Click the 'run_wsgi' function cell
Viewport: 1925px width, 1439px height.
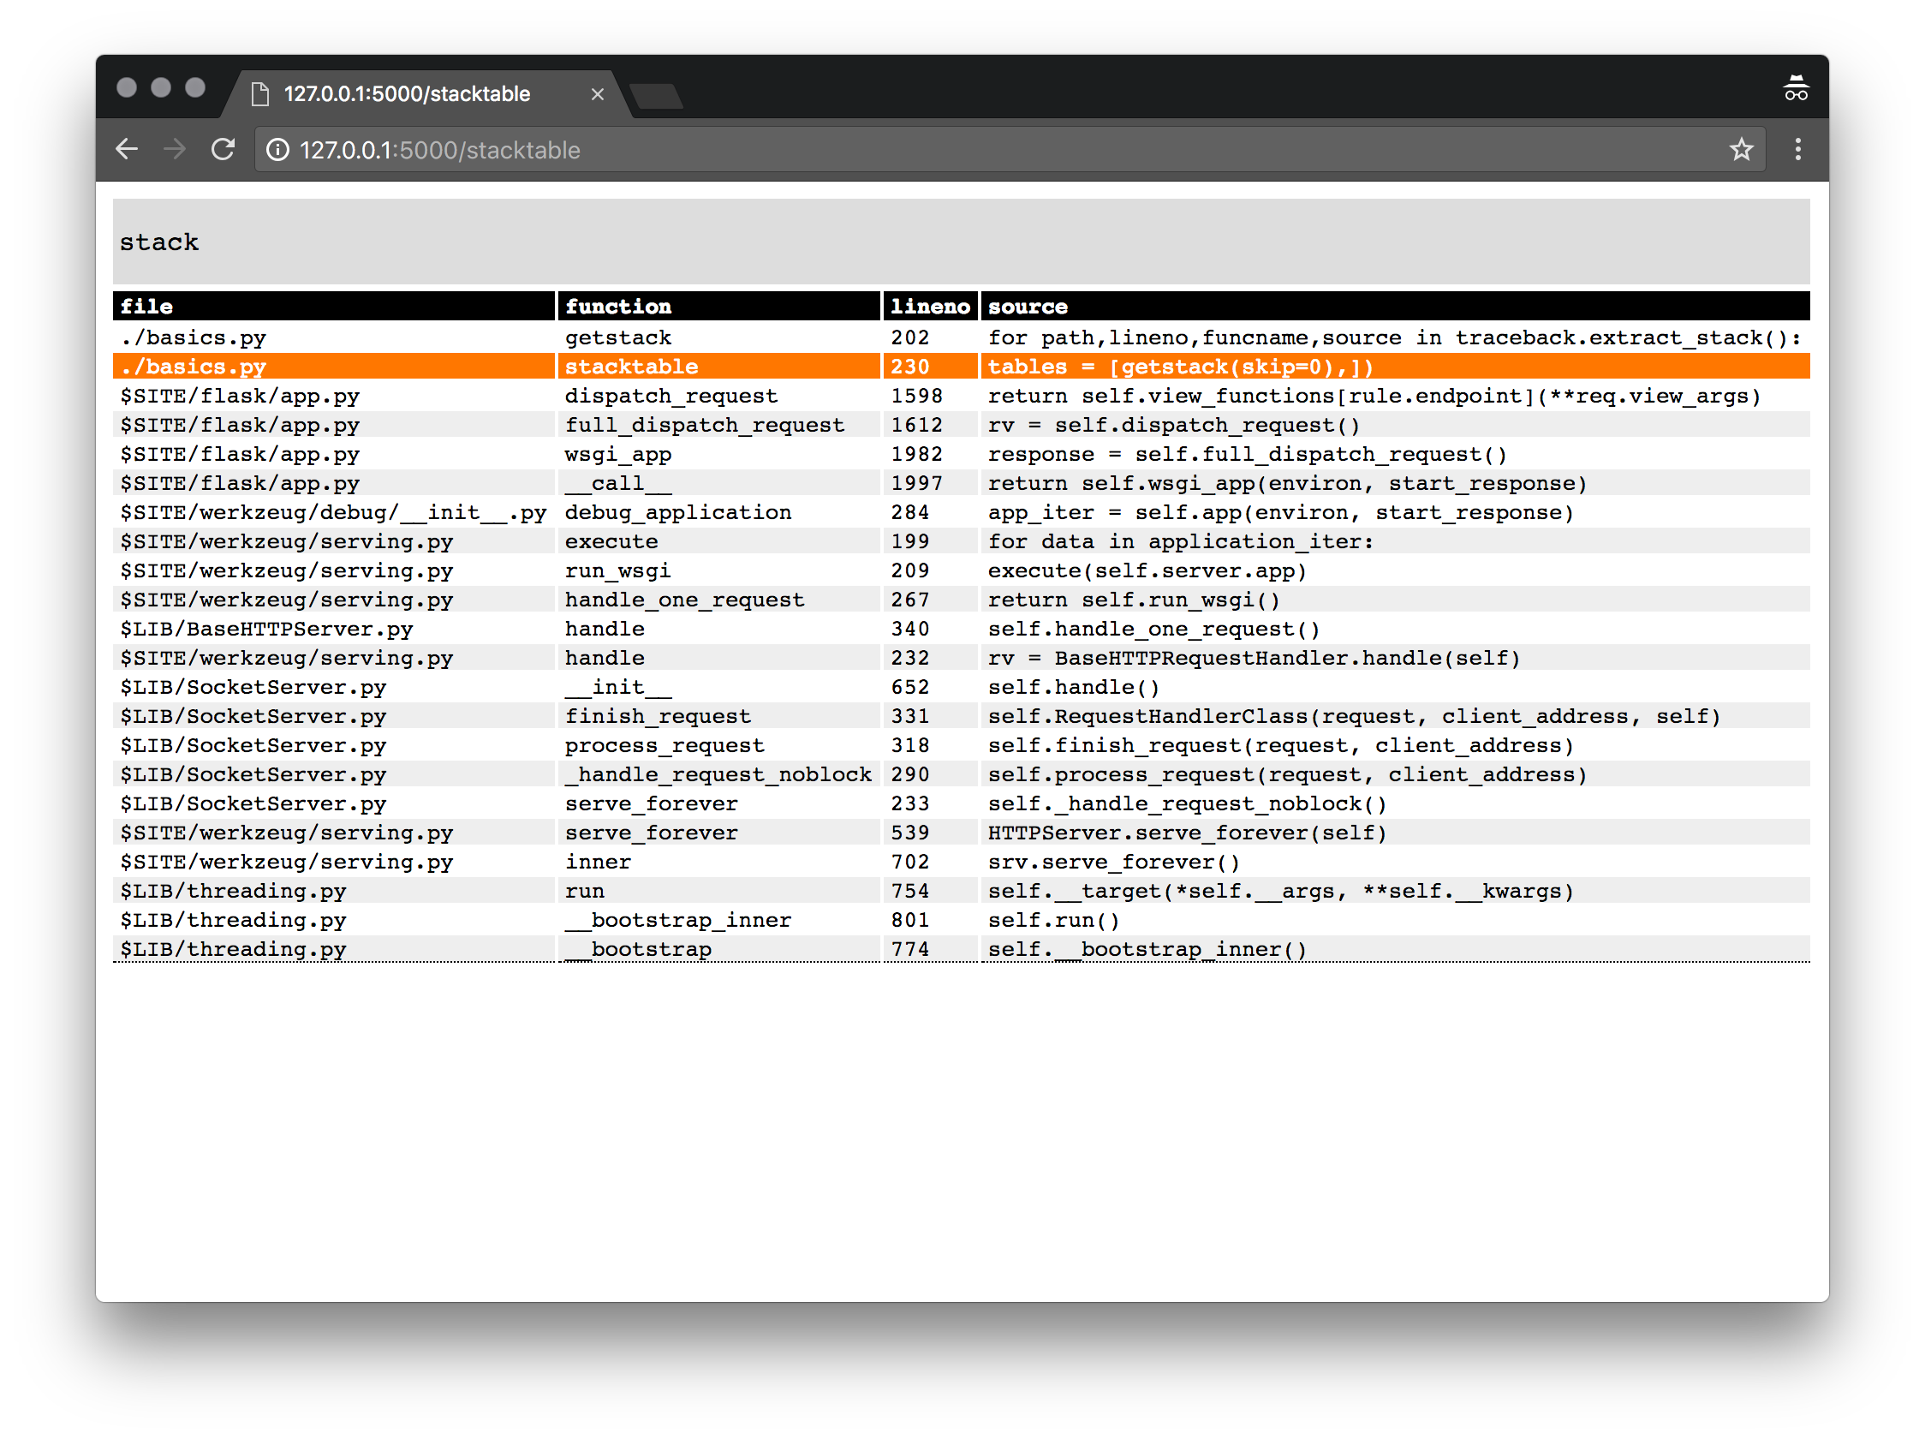[x=718, y=571]
